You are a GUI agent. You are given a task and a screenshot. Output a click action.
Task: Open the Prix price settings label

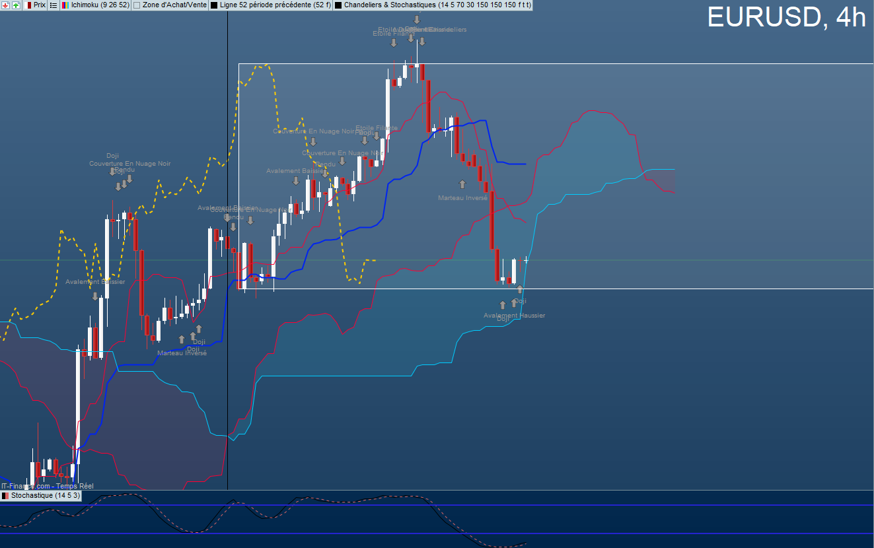pyautogui.click(x=40, y=5)
